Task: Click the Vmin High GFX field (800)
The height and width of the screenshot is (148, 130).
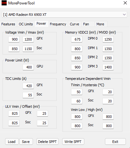Action: [x=108, y=117]
